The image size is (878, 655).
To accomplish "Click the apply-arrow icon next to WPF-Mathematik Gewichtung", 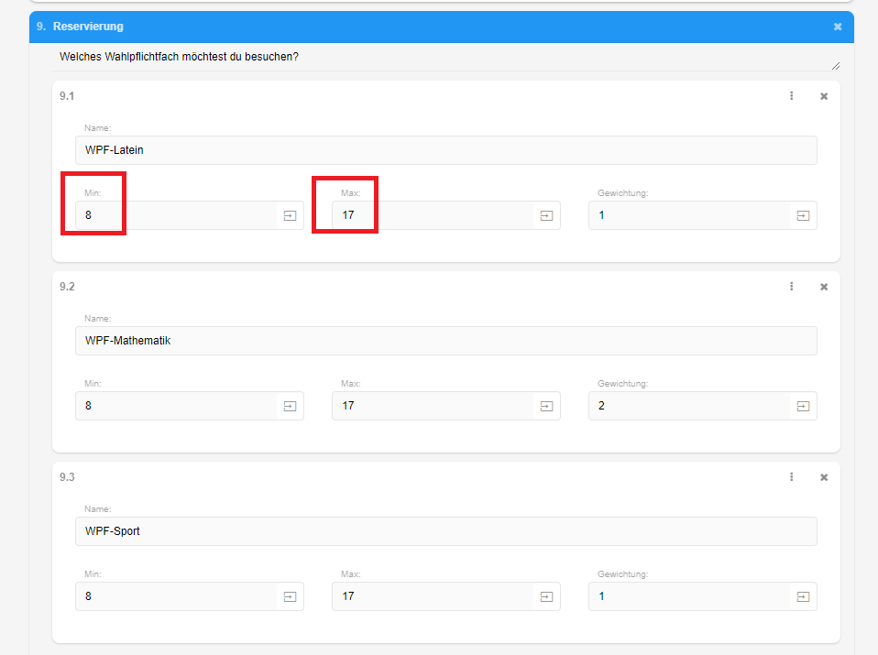I will click(803, 406).
